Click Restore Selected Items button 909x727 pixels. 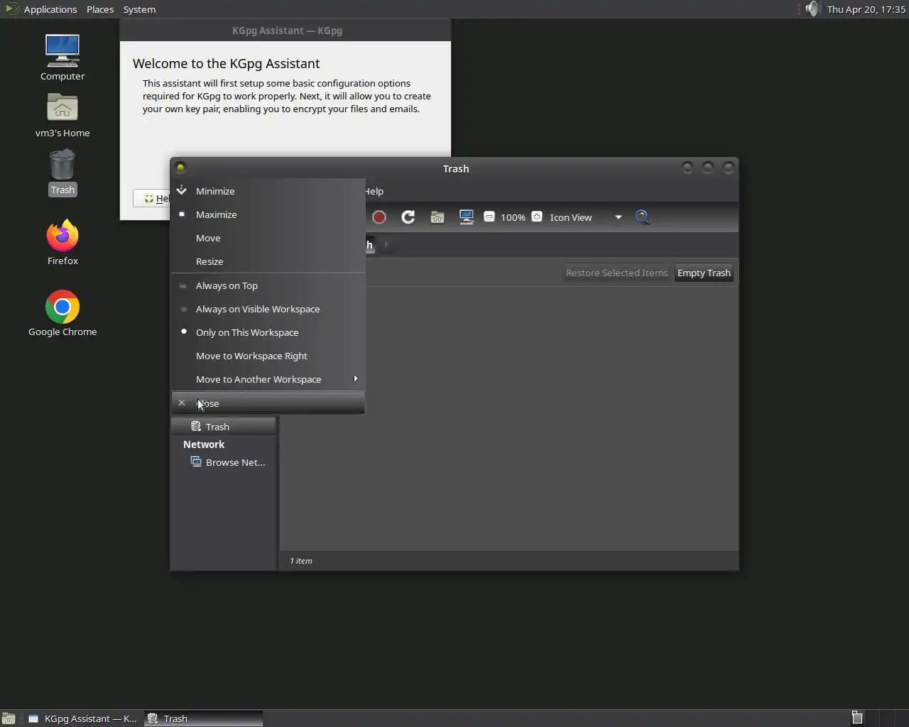coord(616,273)
